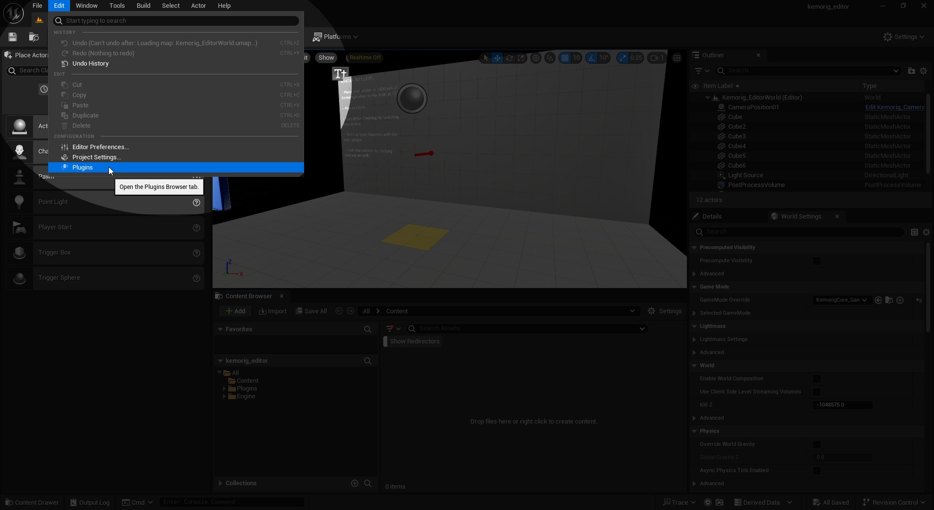
Task: Toggle Override World Gravity checkbox
Action: [x=817, y=444]
